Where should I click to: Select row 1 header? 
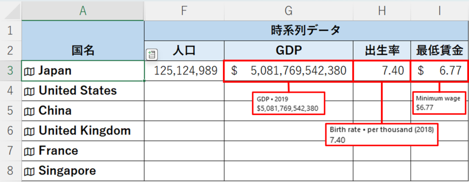[x=11, y=31]
